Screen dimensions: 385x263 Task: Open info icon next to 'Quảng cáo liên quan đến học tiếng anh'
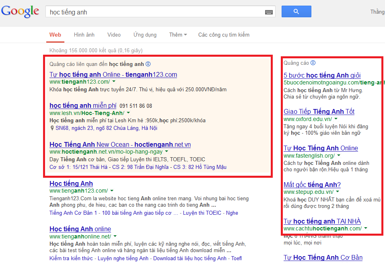pyautogui.click(x=148, y=64)
